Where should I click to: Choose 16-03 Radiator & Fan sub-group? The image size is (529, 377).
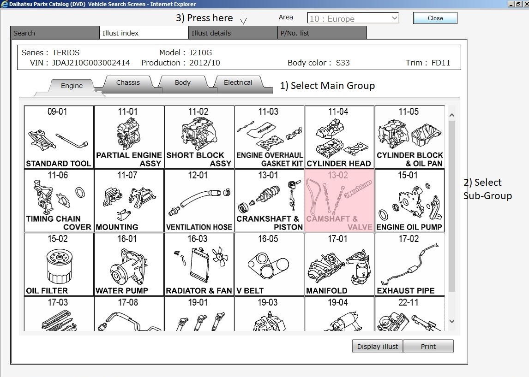[199, 265]
